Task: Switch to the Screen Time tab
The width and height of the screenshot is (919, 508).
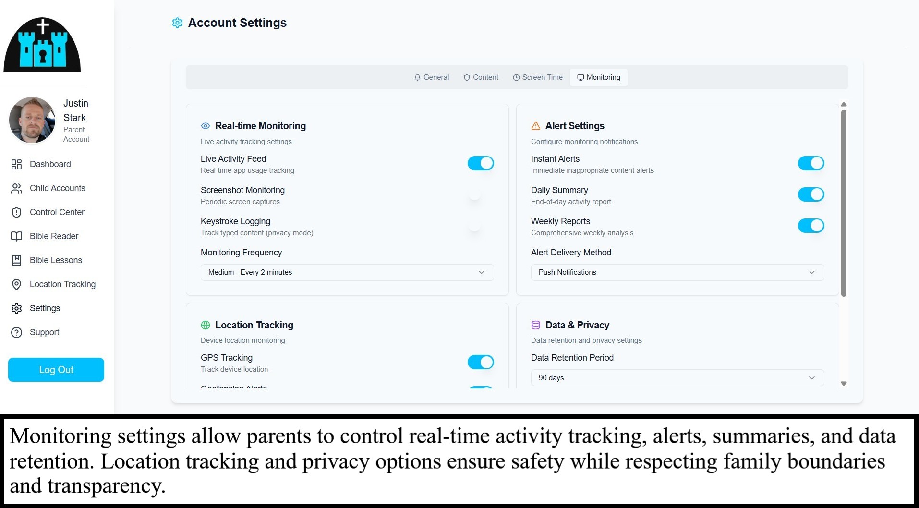Action: [537, 77]
